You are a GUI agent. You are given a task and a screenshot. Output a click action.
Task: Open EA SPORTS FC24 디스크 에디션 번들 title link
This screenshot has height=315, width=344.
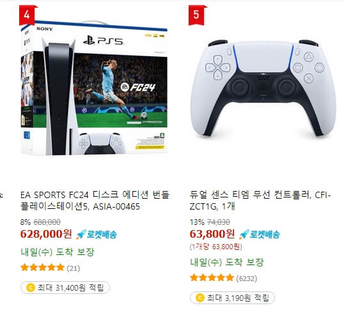tap(95, 201)
